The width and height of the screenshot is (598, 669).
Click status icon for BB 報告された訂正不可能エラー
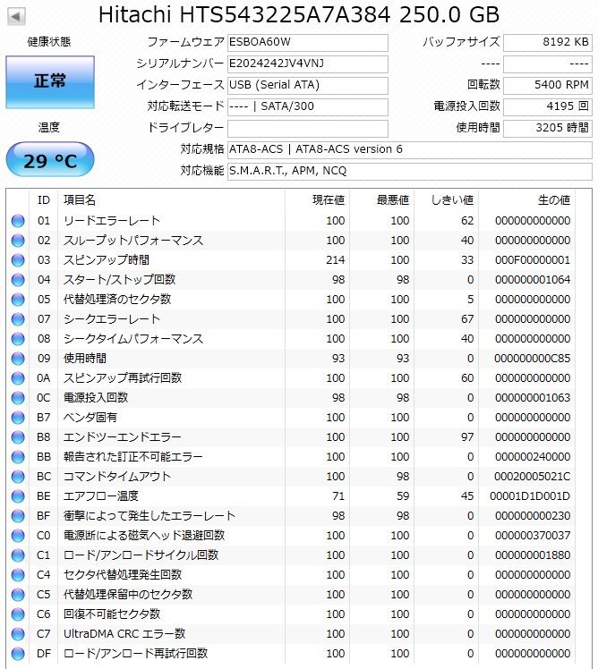pos(18,457)
